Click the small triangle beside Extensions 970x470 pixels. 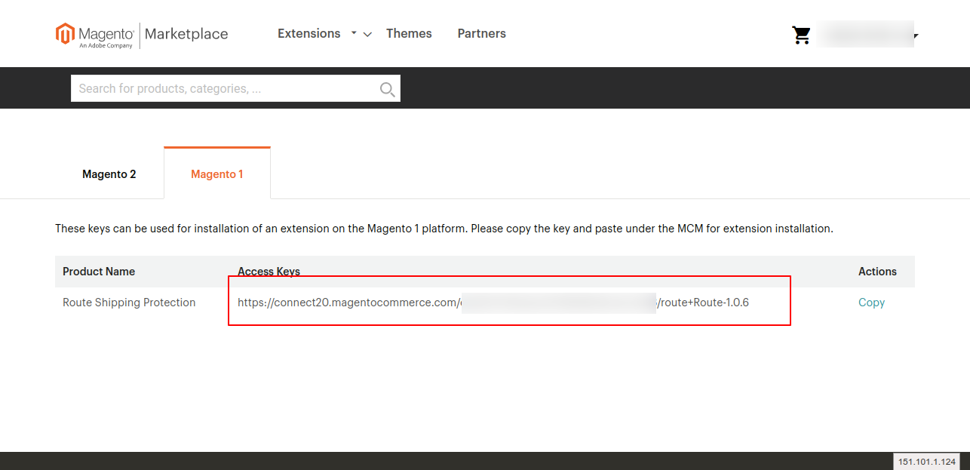(354, 33)
